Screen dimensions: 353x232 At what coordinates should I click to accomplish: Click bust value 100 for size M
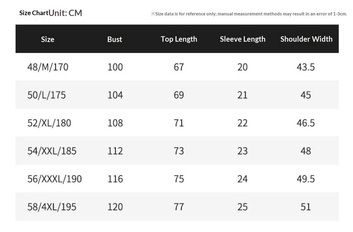pyautogui.click(x=115, y=67)
